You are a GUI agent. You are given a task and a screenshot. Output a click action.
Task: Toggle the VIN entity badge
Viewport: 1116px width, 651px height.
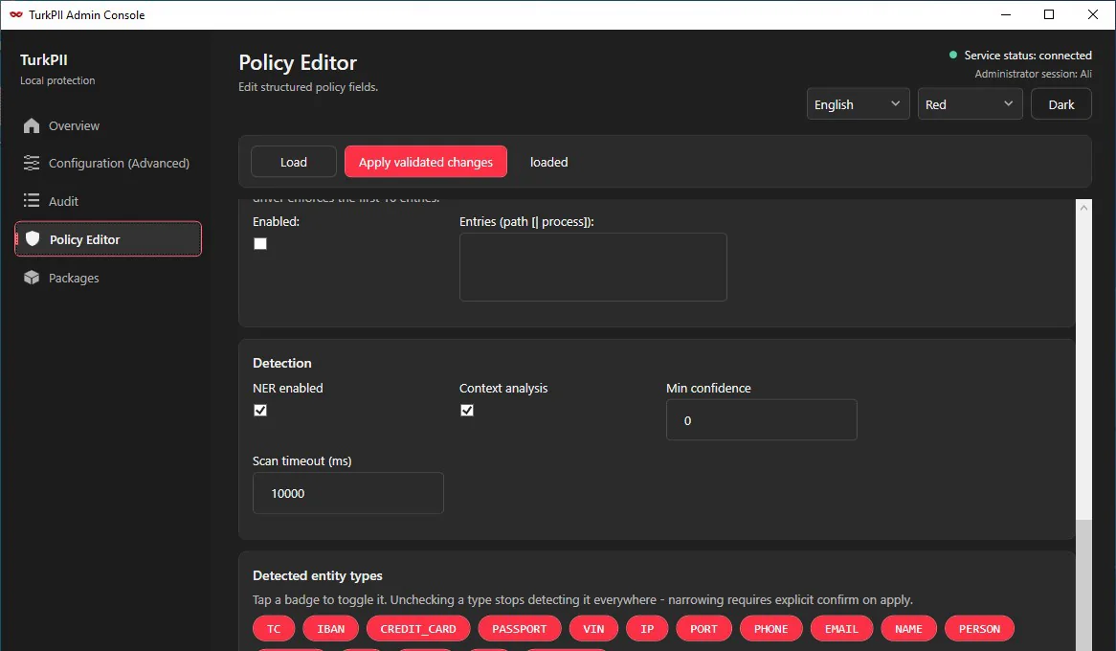(593, 629)
